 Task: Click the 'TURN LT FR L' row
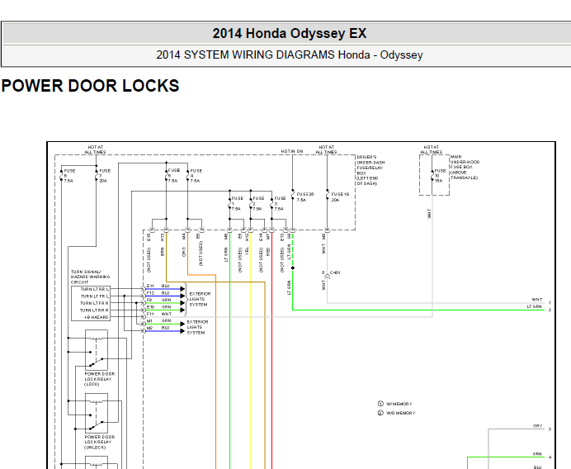pos(95,296)
